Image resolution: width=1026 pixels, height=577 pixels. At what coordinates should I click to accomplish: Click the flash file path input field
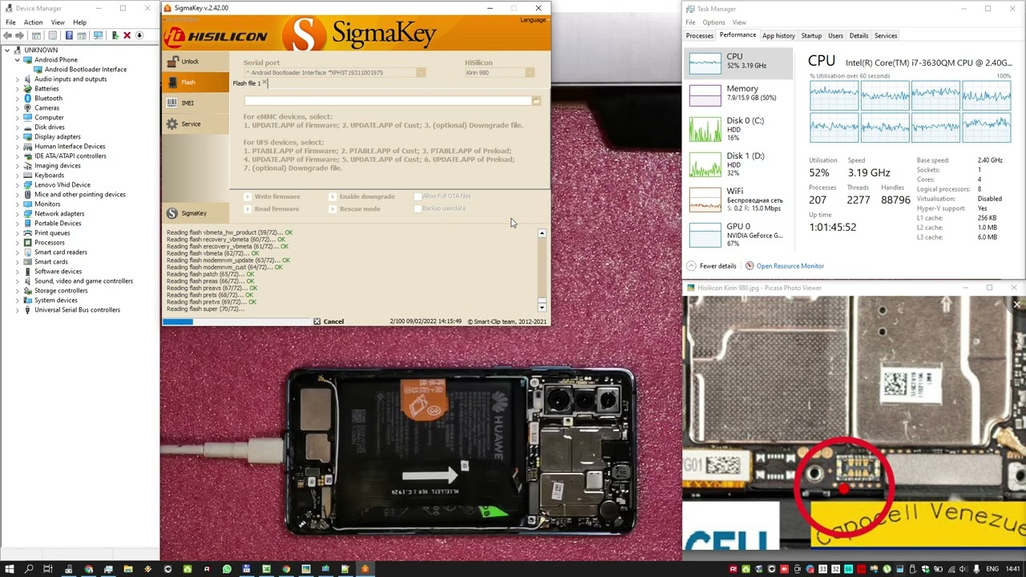click(387, 101)
